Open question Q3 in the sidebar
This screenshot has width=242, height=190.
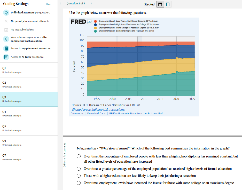[x=29, y=99]
